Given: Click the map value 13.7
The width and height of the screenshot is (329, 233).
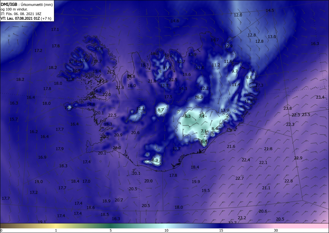Looking at the screenshot, I should (x=176, y=149).
